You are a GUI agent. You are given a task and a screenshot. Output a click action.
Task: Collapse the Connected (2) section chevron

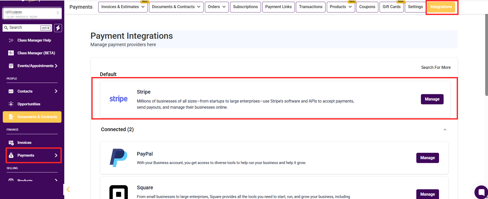point(445,130)
